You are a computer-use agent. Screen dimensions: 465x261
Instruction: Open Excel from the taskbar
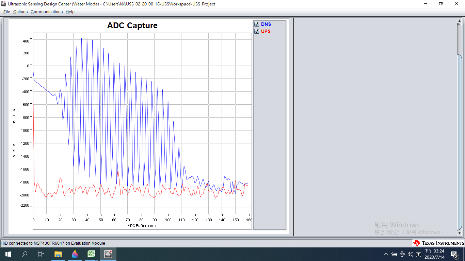point(91,254)
